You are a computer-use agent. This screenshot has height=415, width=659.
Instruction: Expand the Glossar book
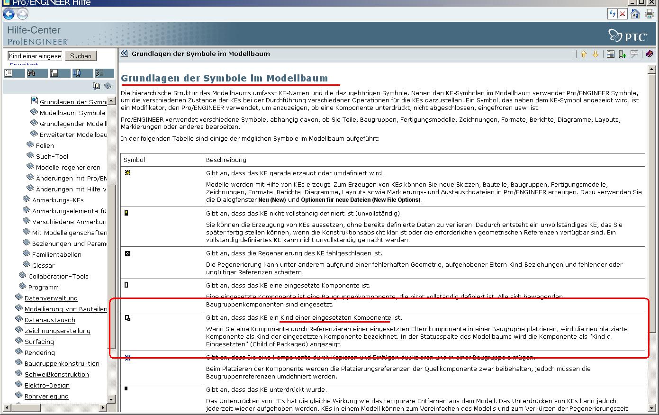(43, 265)
